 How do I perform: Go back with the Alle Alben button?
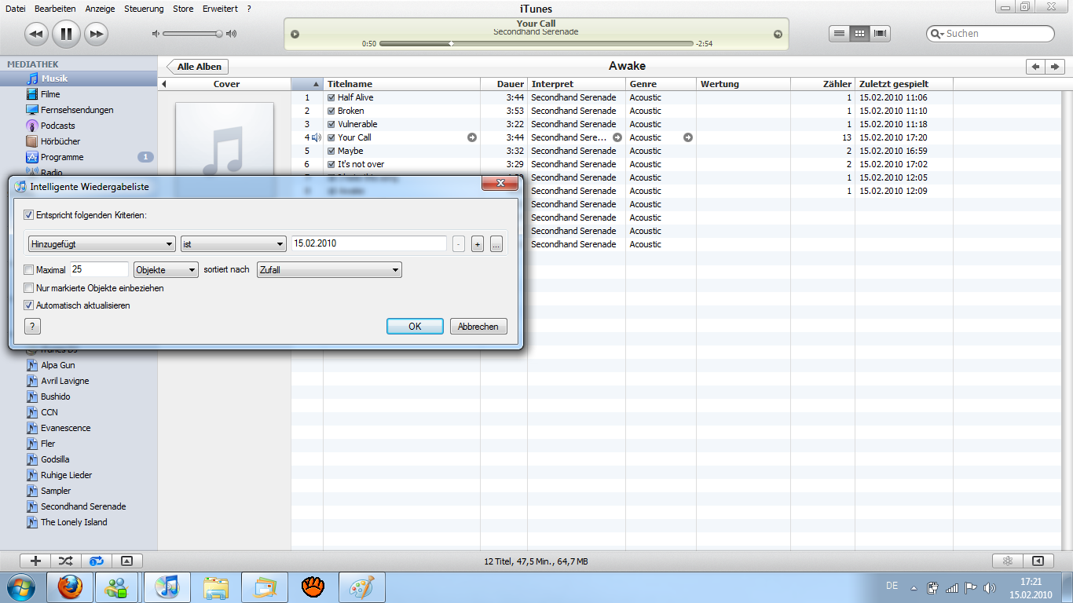(199, 67)
